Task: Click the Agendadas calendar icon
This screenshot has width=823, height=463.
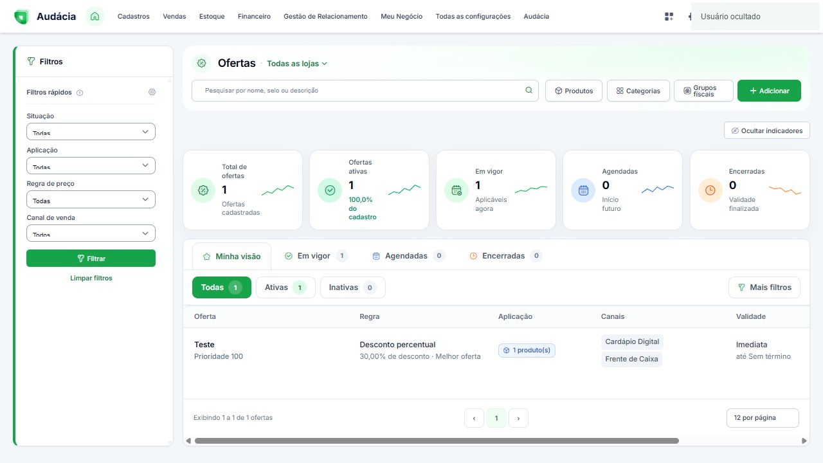Action: point(583,190)
